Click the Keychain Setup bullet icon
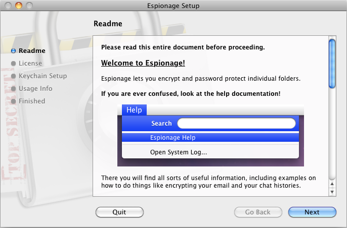 13,76
